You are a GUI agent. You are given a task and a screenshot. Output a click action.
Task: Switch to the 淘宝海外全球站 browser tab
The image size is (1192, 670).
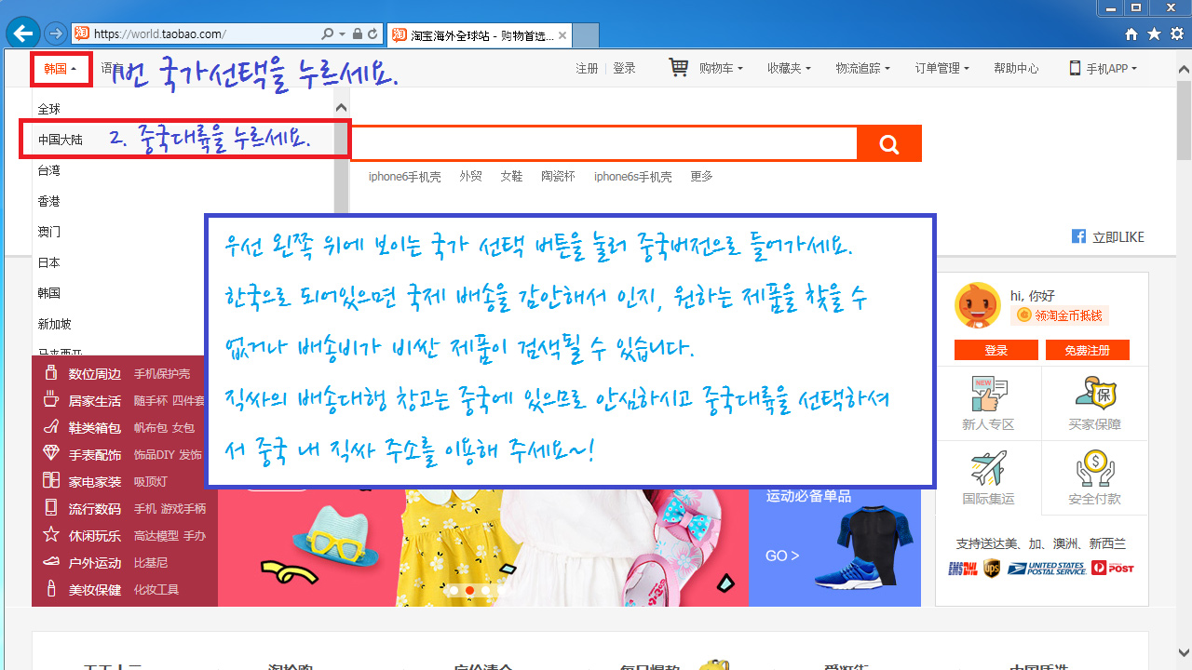pos(478,35)
